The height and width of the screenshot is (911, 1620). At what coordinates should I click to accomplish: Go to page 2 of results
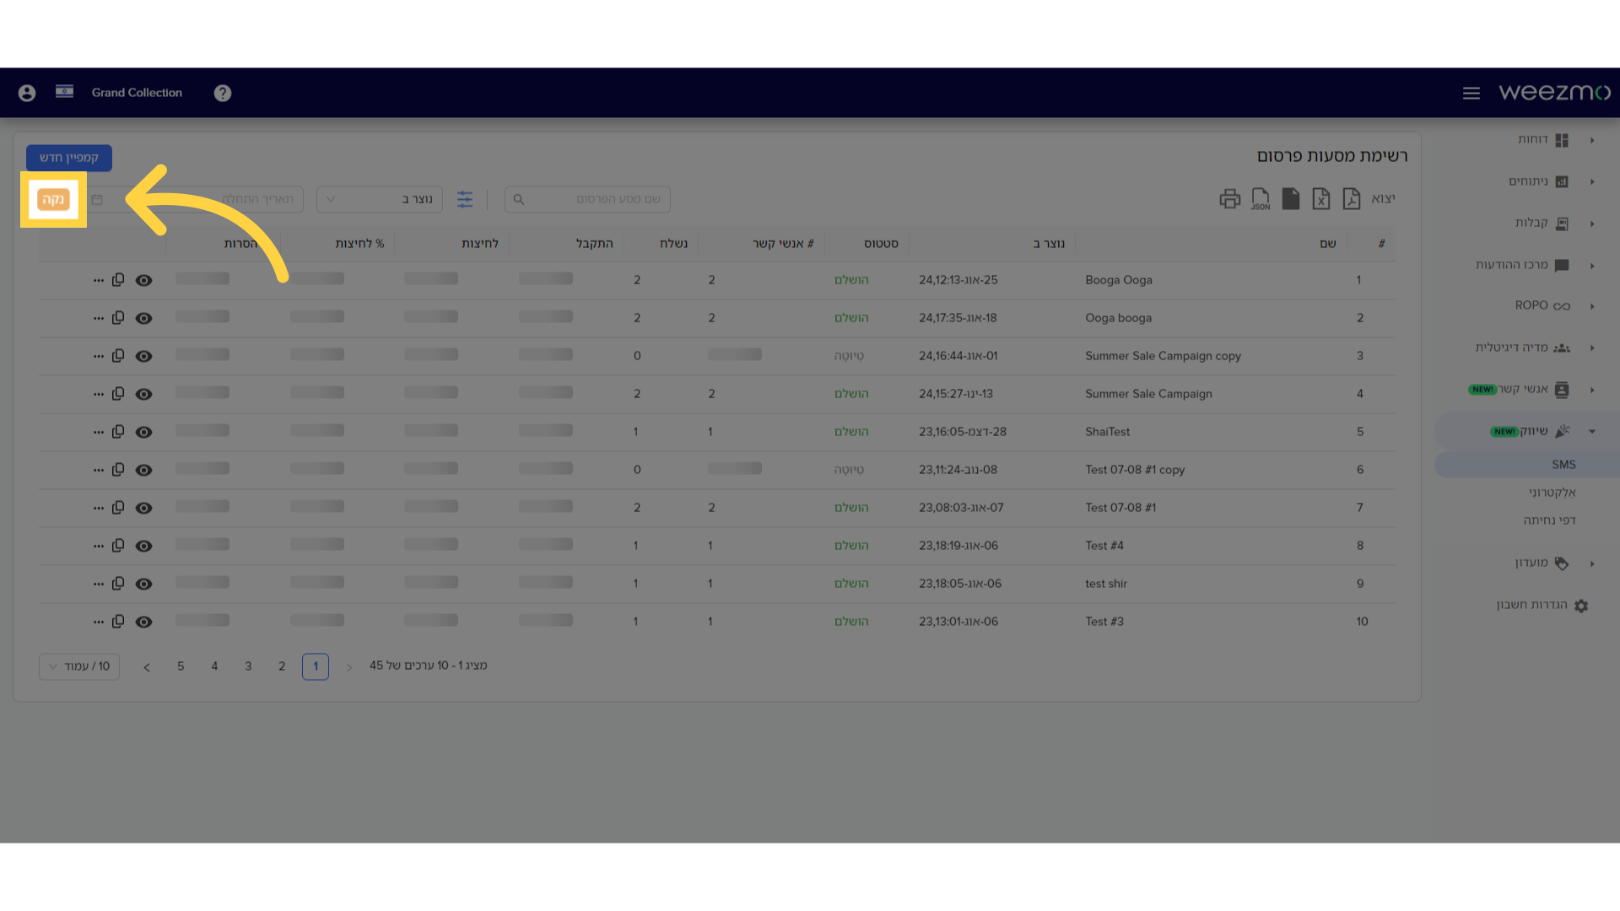pyautogui.click(x=282, y=666)
